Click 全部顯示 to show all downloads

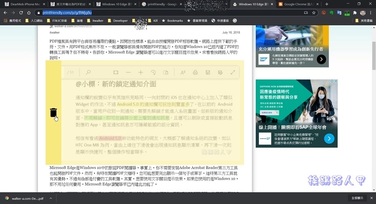coord(357,198)
